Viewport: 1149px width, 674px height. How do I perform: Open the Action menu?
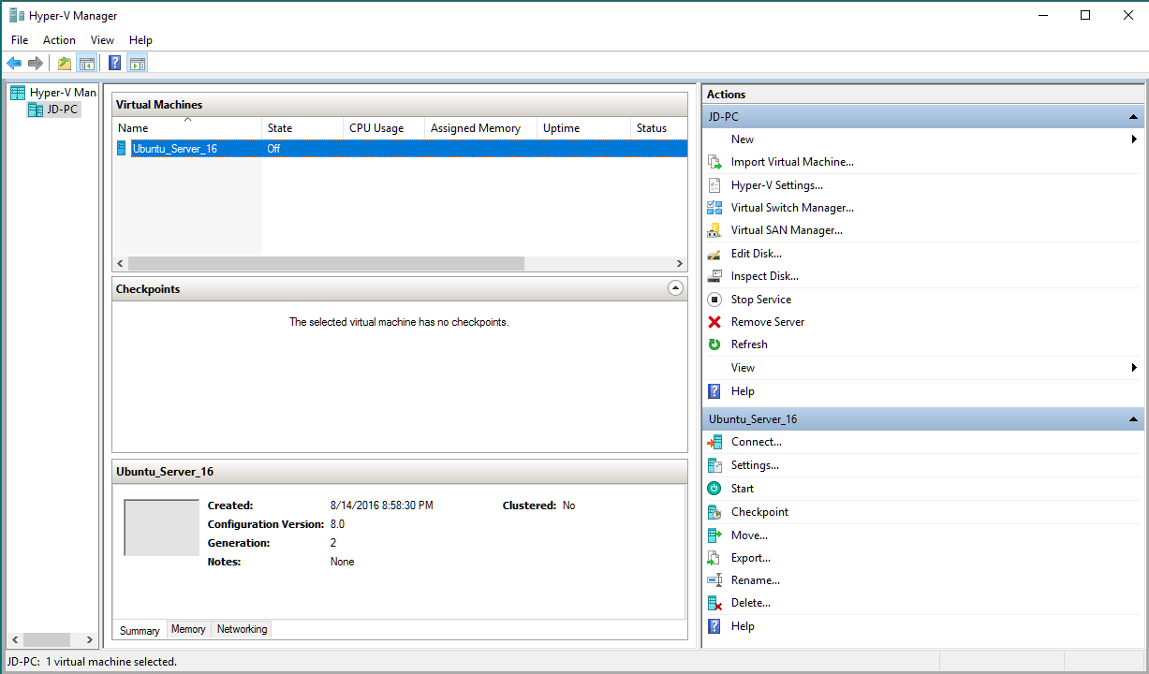(59, 40)
